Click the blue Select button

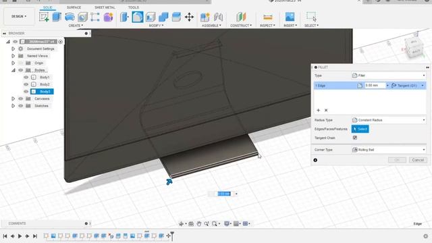pyautogui.click(x=360, y=129)
